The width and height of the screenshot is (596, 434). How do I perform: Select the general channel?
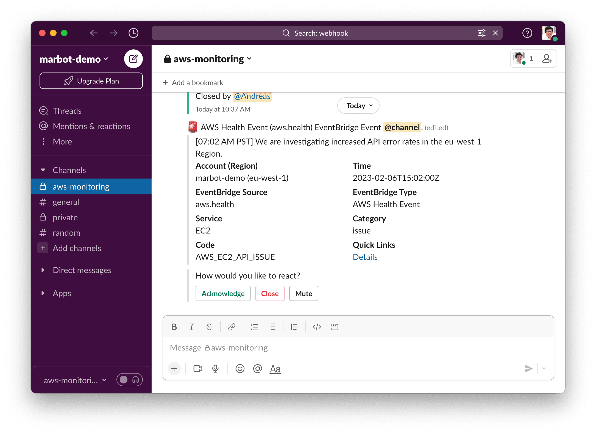(x=65, y=202)
